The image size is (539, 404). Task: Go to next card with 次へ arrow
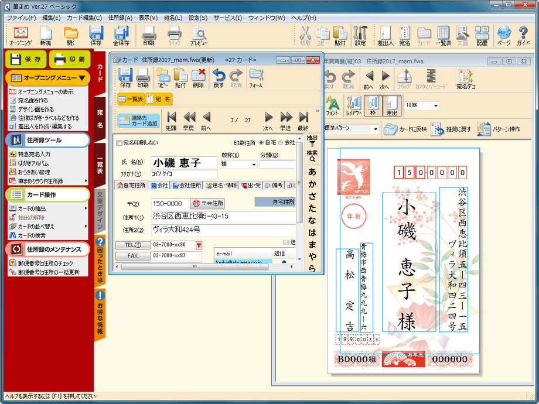[268, 121]
